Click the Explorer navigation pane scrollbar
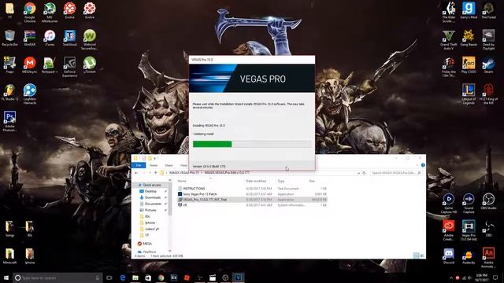 (170, 199)
